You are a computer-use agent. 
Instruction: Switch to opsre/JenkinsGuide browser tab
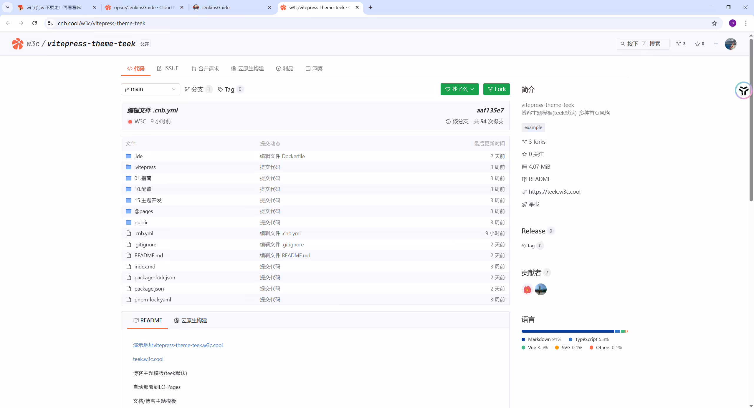[144, 7]
